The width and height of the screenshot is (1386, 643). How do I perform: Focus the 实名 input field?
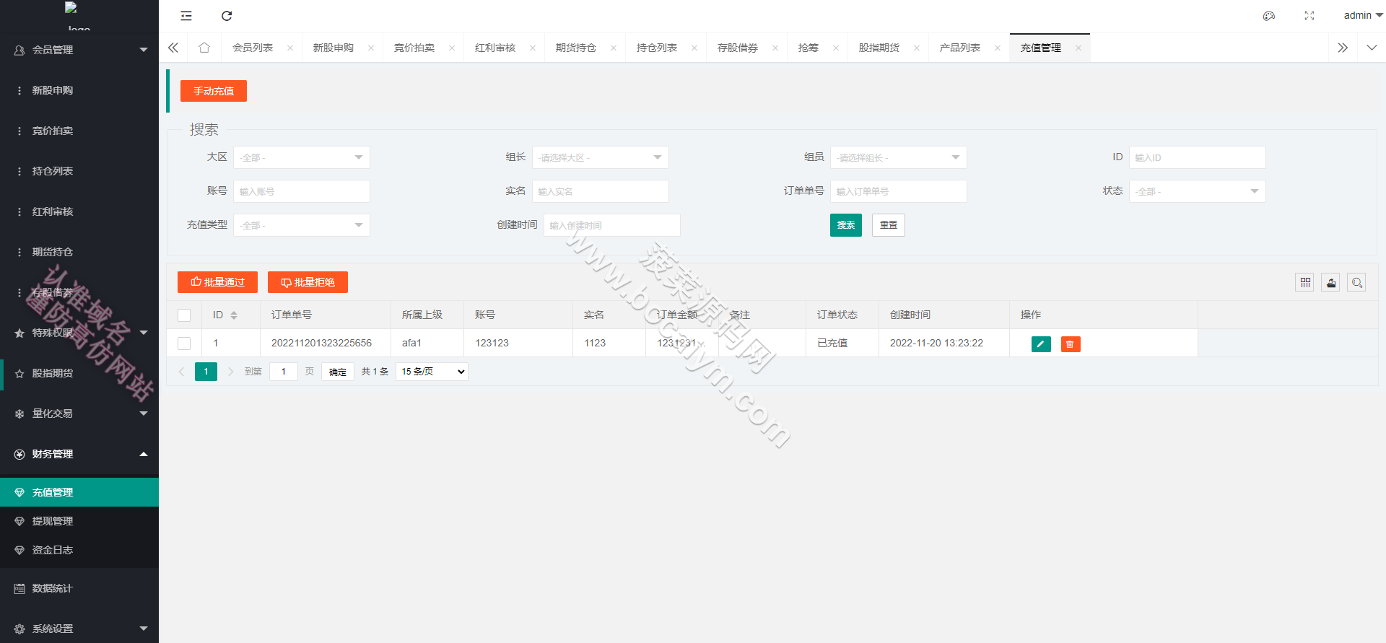[601, 191]
